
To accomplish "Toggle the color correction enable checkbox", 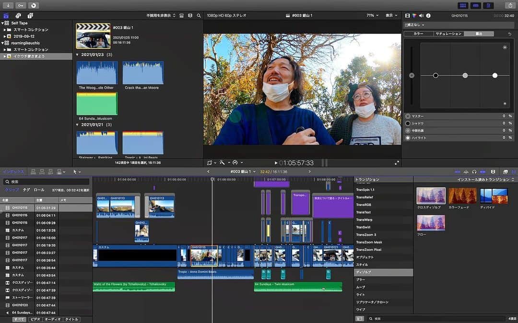I will (x=406, y=25).
